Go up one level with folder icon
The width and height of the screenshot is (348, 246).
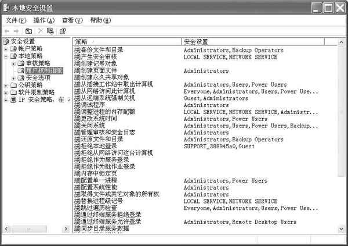28,31
